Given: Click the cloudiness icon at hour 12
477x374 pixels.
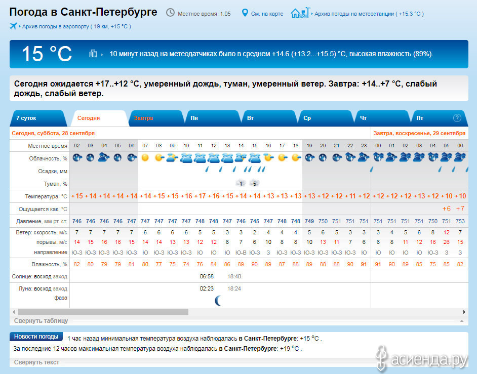Looking at the screenshot, I should (x=214, y=158).
